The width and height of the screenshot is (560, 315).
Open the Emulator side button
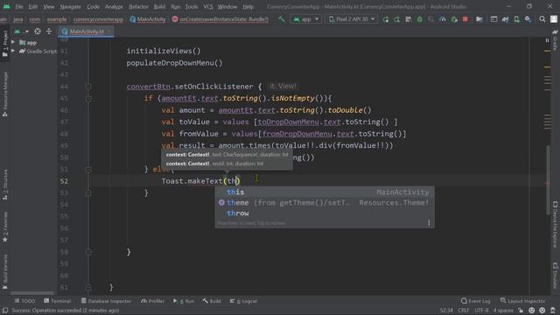pos(555,276)
